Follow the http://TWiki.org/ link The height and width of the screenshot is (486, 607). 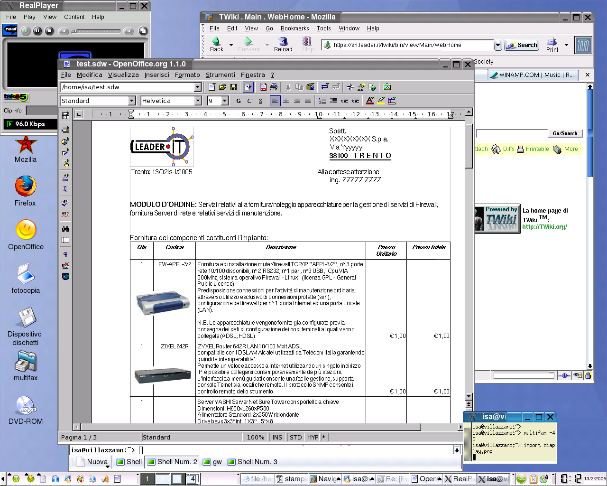[x=544, y=227]
